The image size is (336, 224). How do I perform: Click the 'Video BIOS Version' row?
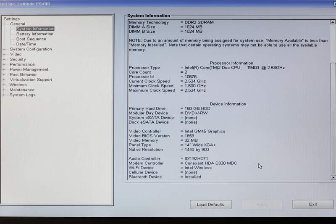coord(161,136)
